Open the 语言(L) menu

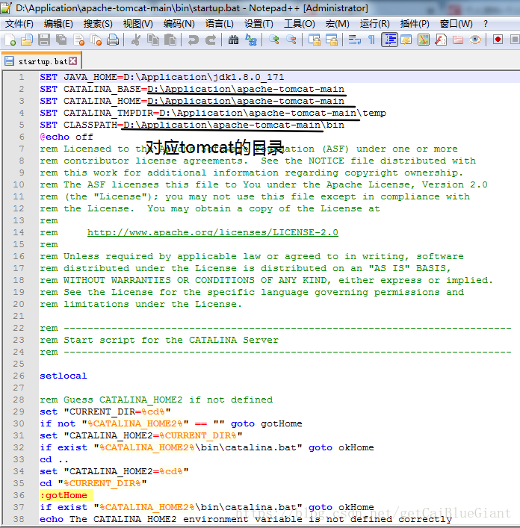tap(219, 24)
